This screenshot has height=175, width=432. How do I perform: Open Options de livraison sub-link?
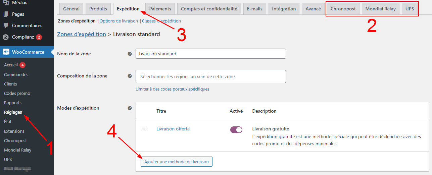tap(119, 21)
